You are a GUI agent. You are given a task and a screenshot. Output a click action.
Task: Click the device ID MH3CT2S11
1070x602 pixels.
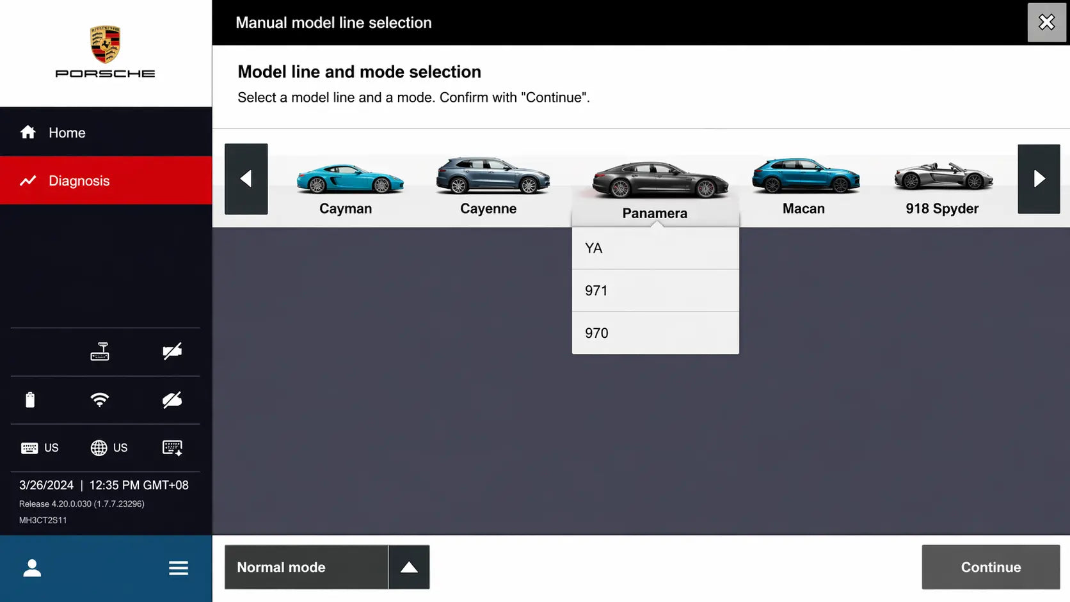point(43,520)
